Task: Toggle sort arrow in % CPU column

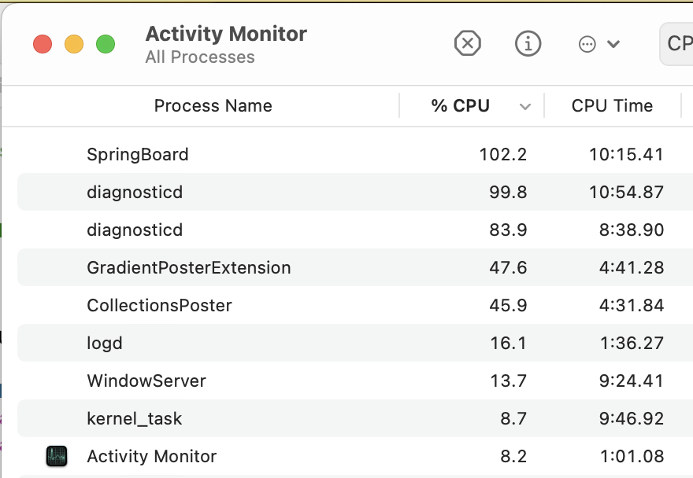Action: [x=525, y=107]
